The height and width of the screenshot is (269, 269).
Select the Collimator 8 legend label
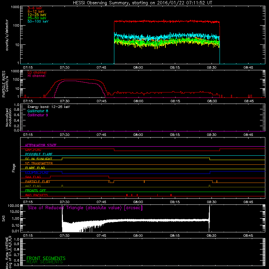pos(38,111)
